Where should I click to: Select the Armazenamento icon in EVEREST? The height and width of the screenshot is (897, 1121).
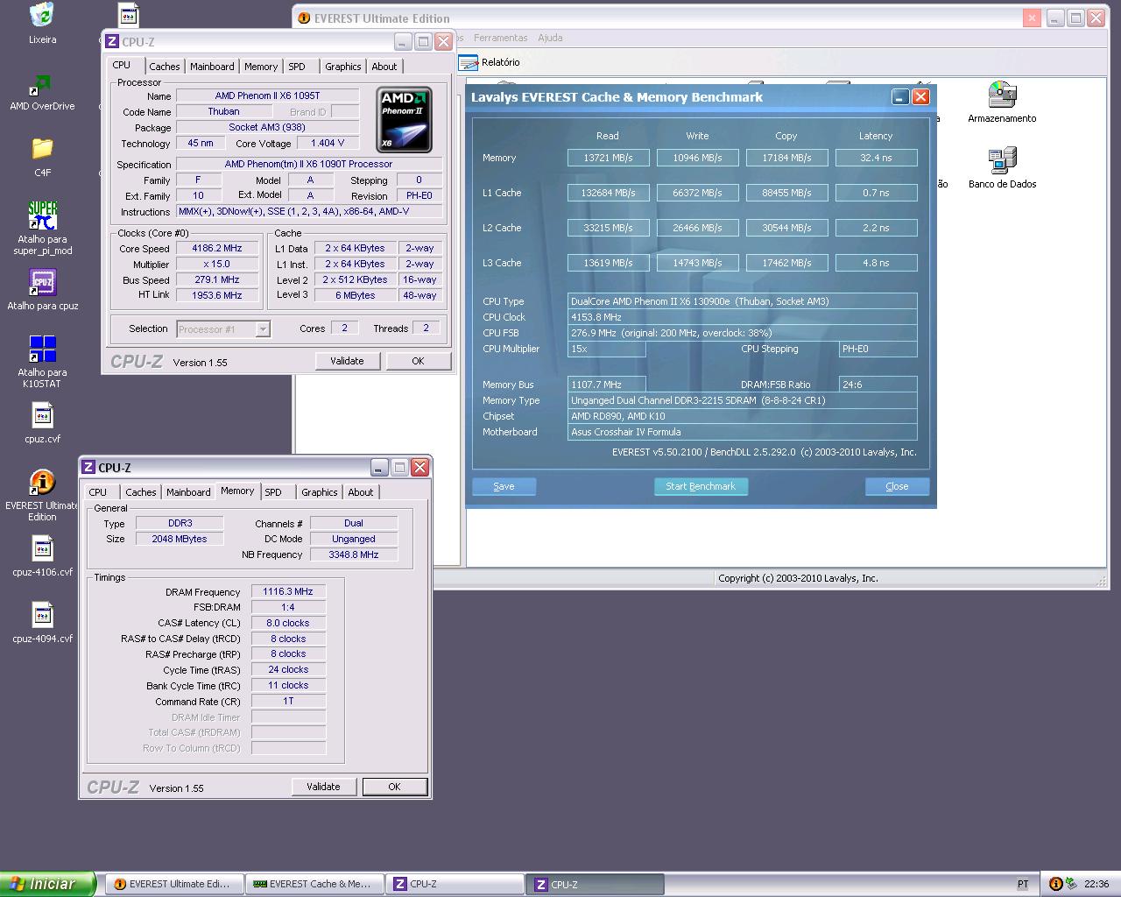(x=1001, y=95)
